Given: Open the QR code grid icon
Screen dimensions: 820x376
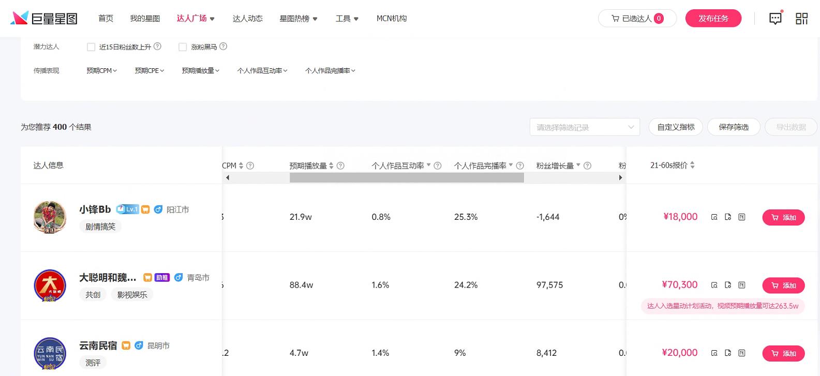Looking at the screenshot, I should [x=801, y=19].
